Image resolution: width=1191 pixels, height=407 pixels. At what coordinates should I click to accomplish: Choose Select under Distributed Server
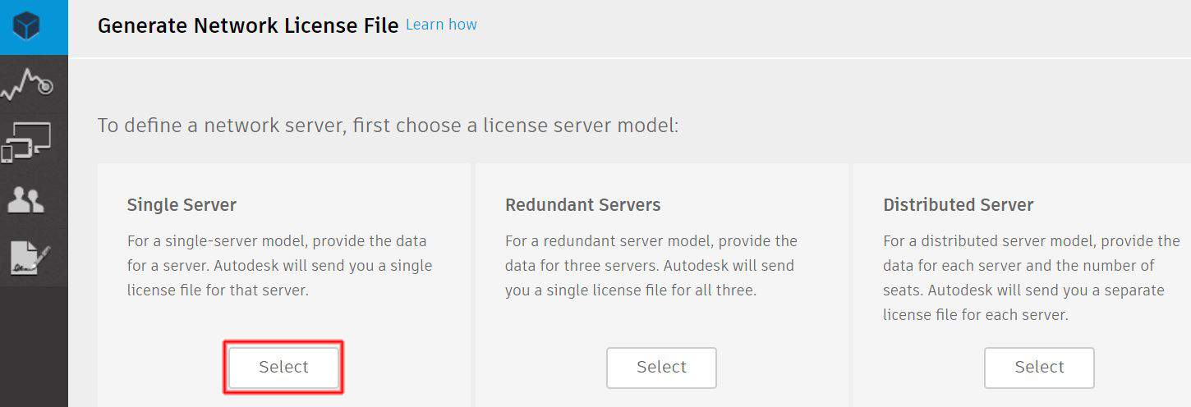pos(1039,368)
